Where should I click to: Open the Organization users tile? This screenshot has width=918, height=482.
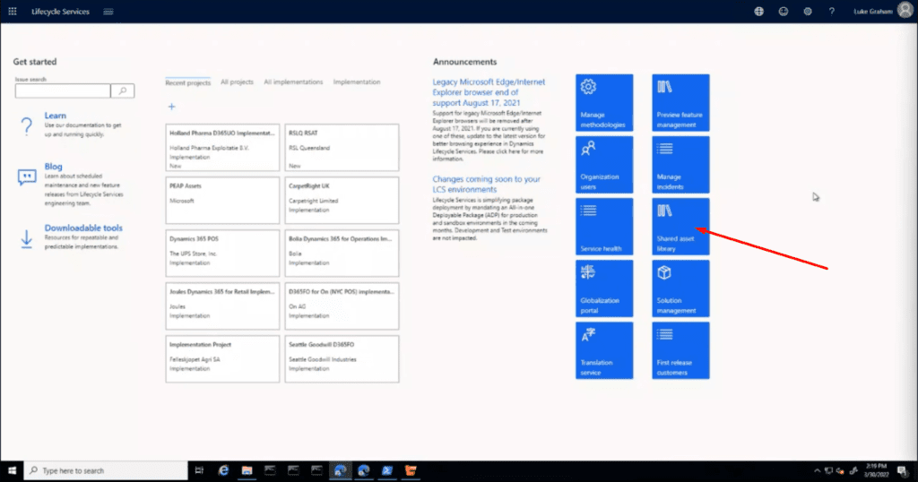coord(604,165)
